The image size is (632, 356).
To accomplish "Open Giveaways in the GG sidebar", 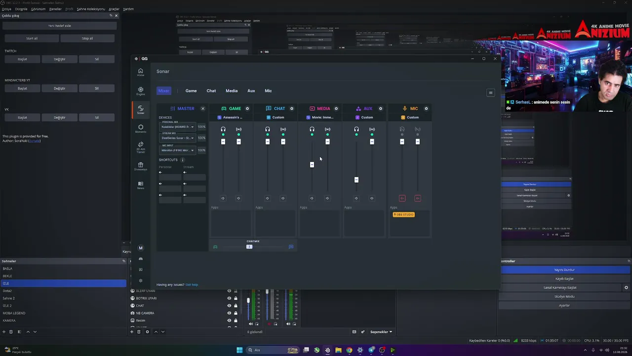I will (141, 166).
